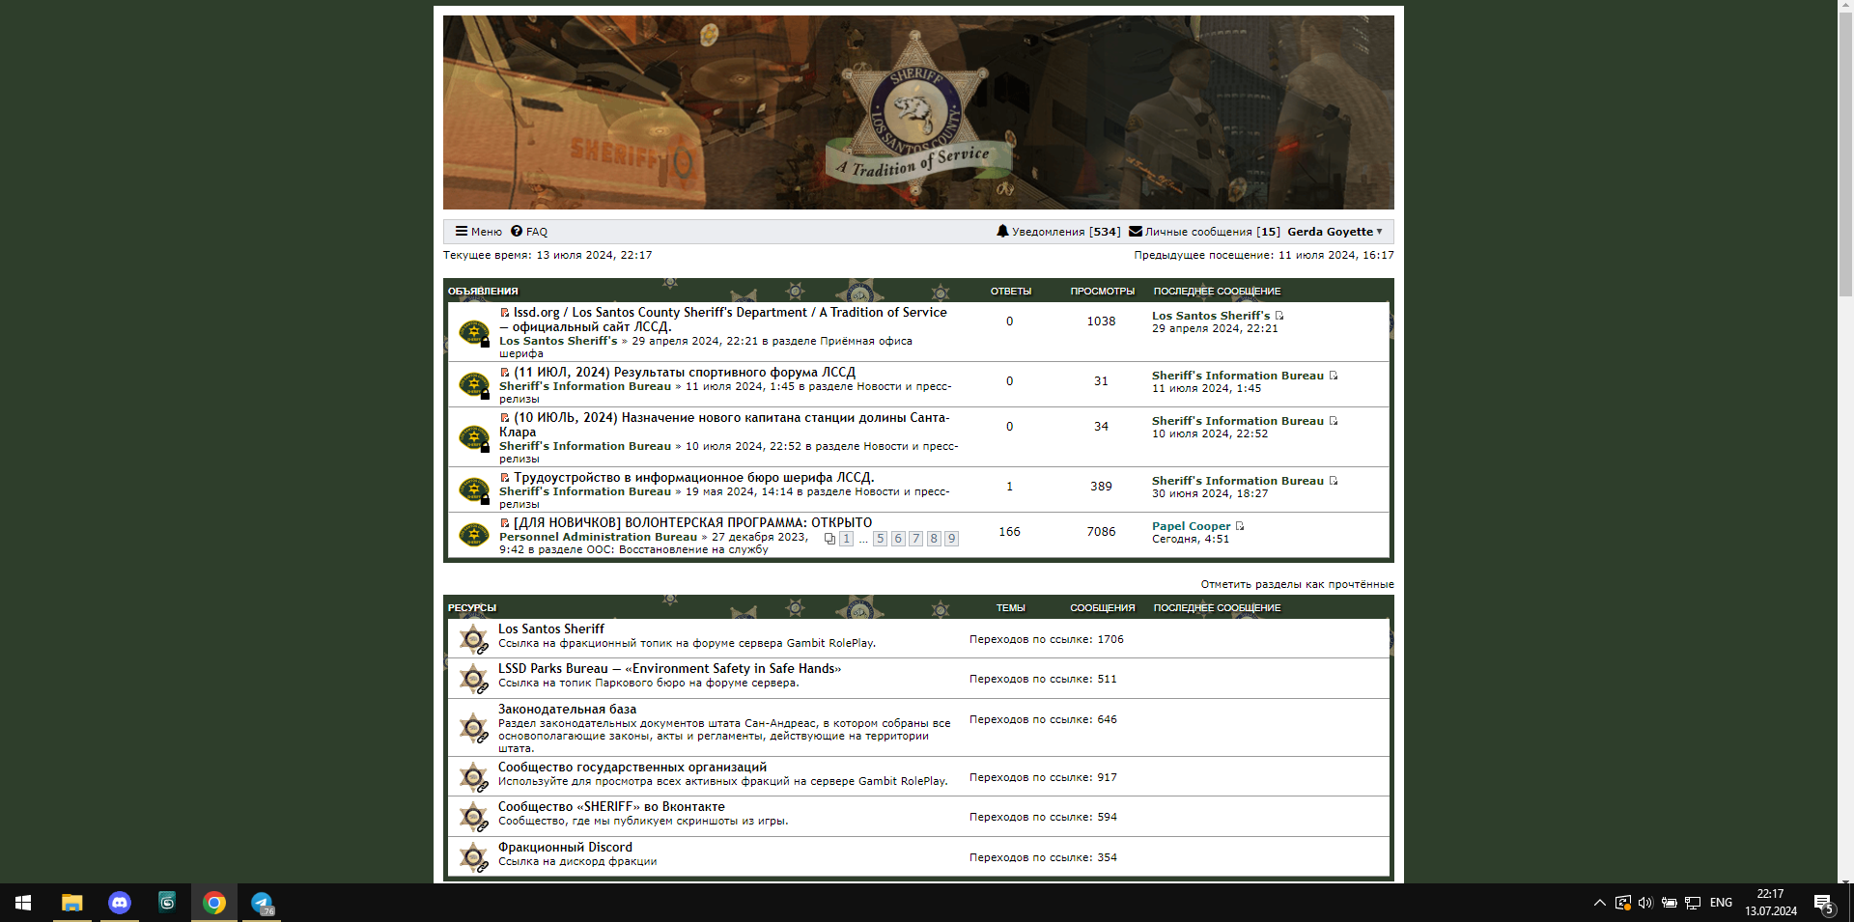Open File Explorer from the taskbar
This screenshot has height=922, width=1854.
coord(72,903)
